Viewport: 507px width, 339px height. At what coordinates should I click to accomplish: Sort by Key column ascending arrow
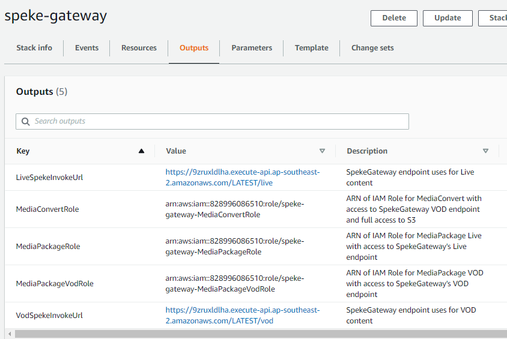point(141,151)
